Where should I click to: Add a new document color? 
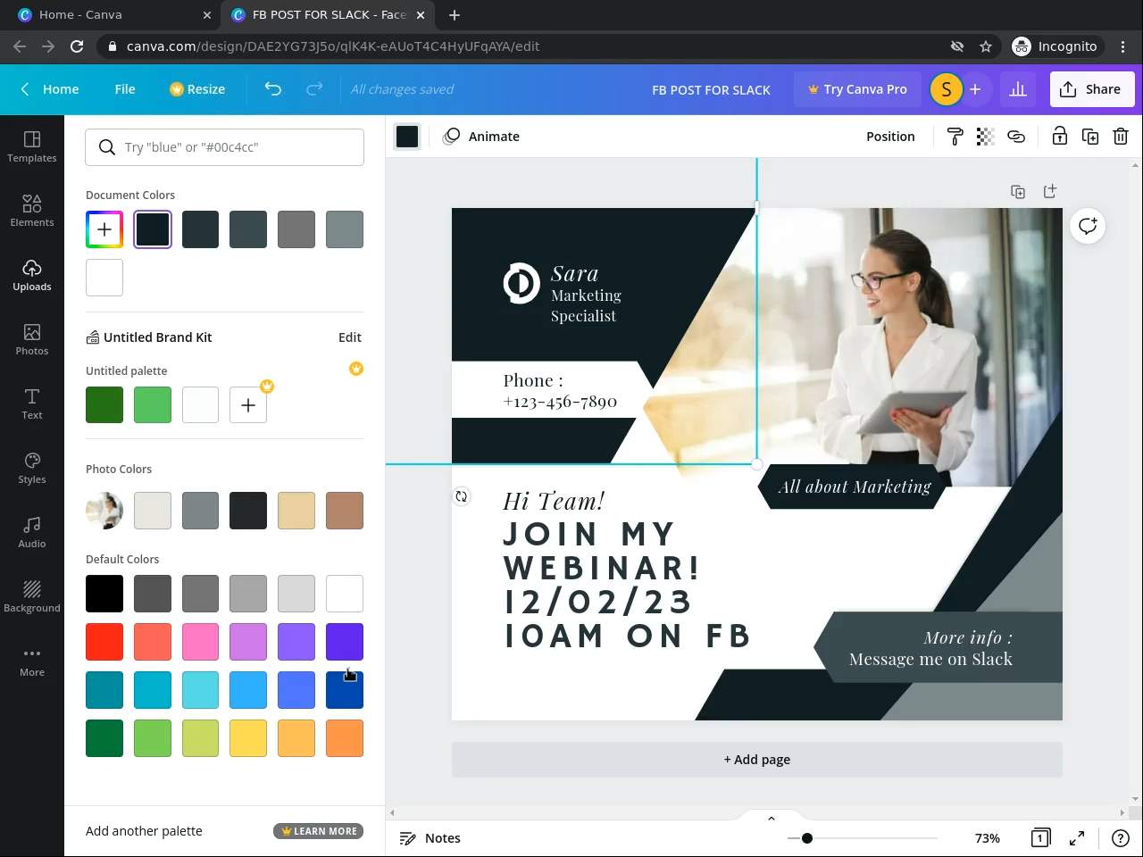click(x=104, y=229)
